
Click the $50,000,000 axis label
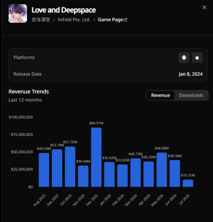(x=22, y=152)
